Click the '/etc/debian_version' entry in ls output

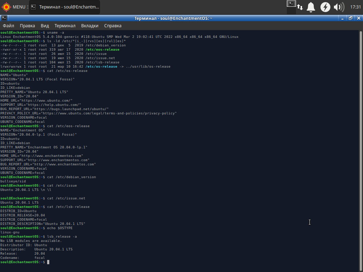pyautogui.click(x=106, y=45)
